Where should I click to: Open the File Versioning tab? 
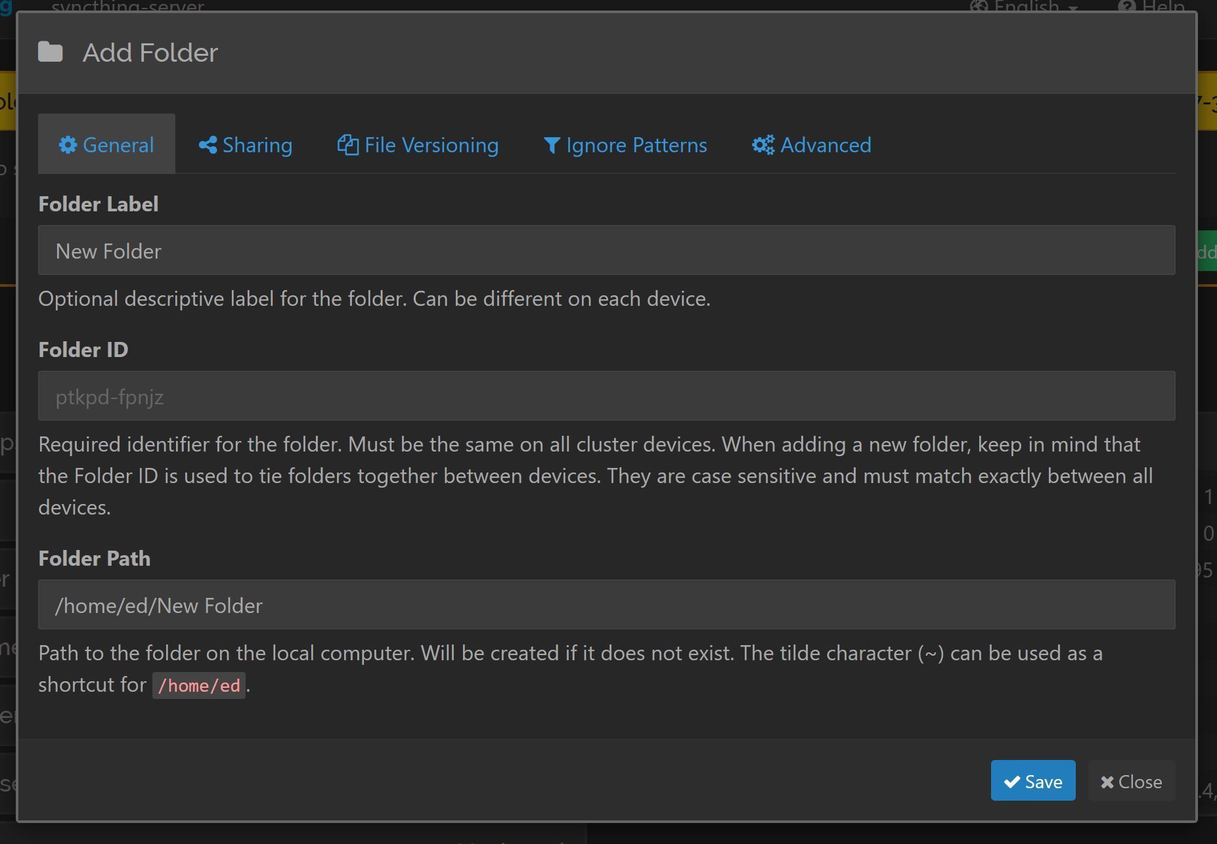click(x=418, y=144)
